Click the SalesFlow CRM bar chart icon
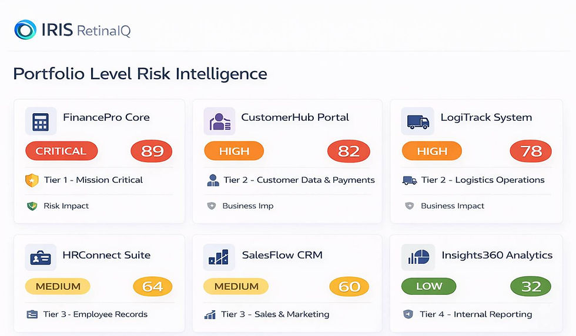576x336 pixels. (219, 258)
